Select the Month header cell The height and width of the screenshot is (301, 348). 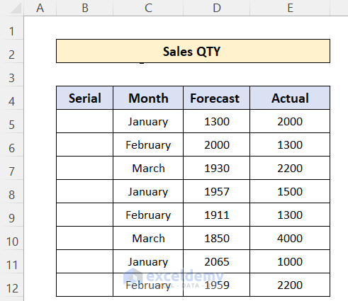[x=148, y=98]
